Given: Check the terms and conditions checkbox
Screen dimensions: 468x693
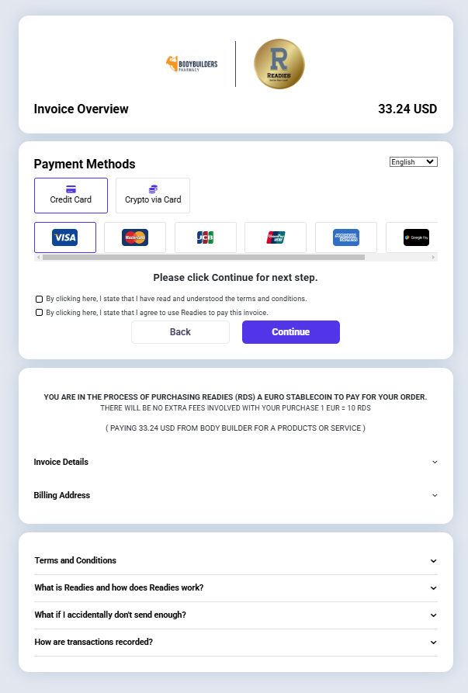Looking at the screenshot, I should (x=39, y=300).
